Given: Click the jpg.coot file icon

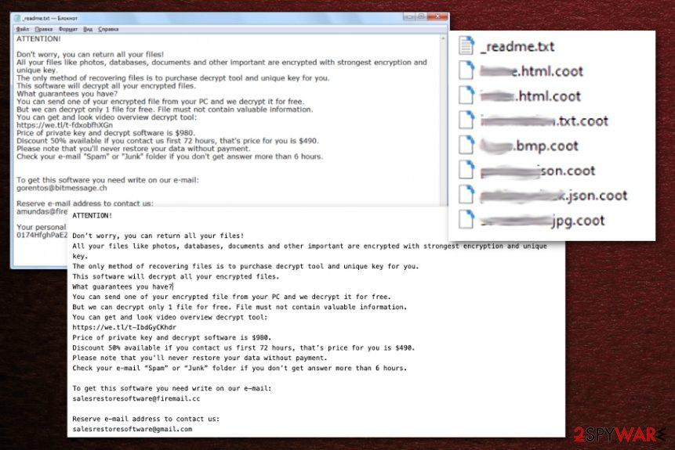Looking at the screenshot, I should [467, 220].
